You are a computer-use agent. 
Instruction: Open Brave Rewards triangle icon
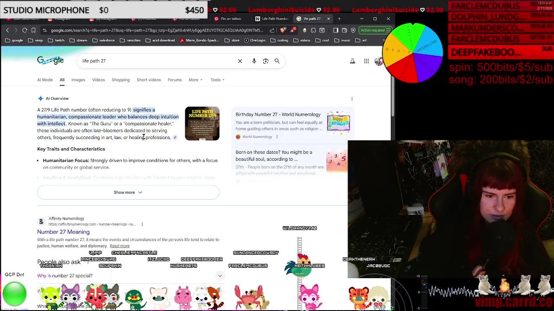pyautogui.click(x=293, y=30)
